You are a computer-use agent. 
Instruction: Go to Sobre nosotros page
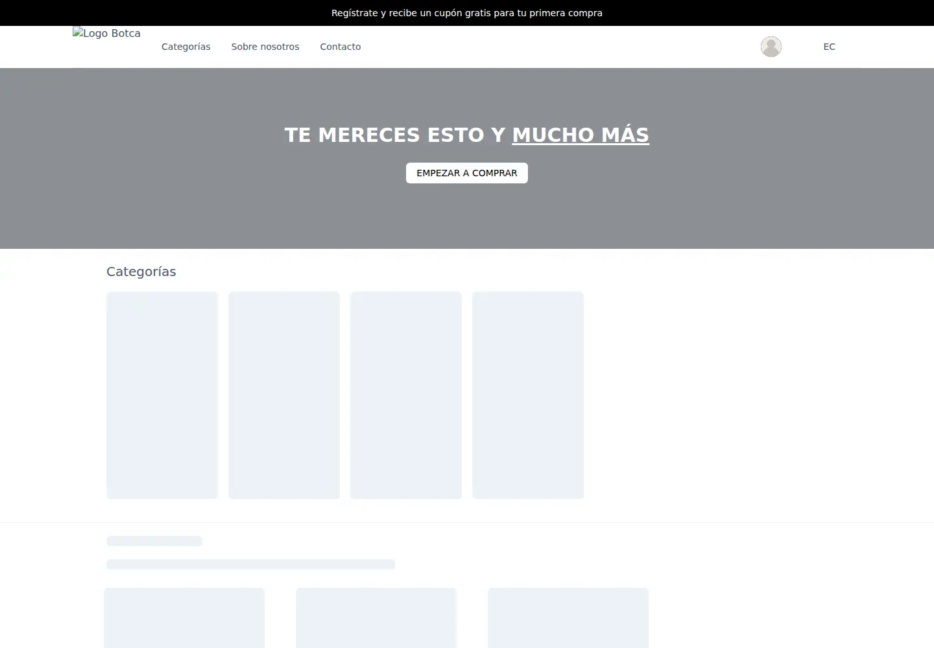click(265, 47)
